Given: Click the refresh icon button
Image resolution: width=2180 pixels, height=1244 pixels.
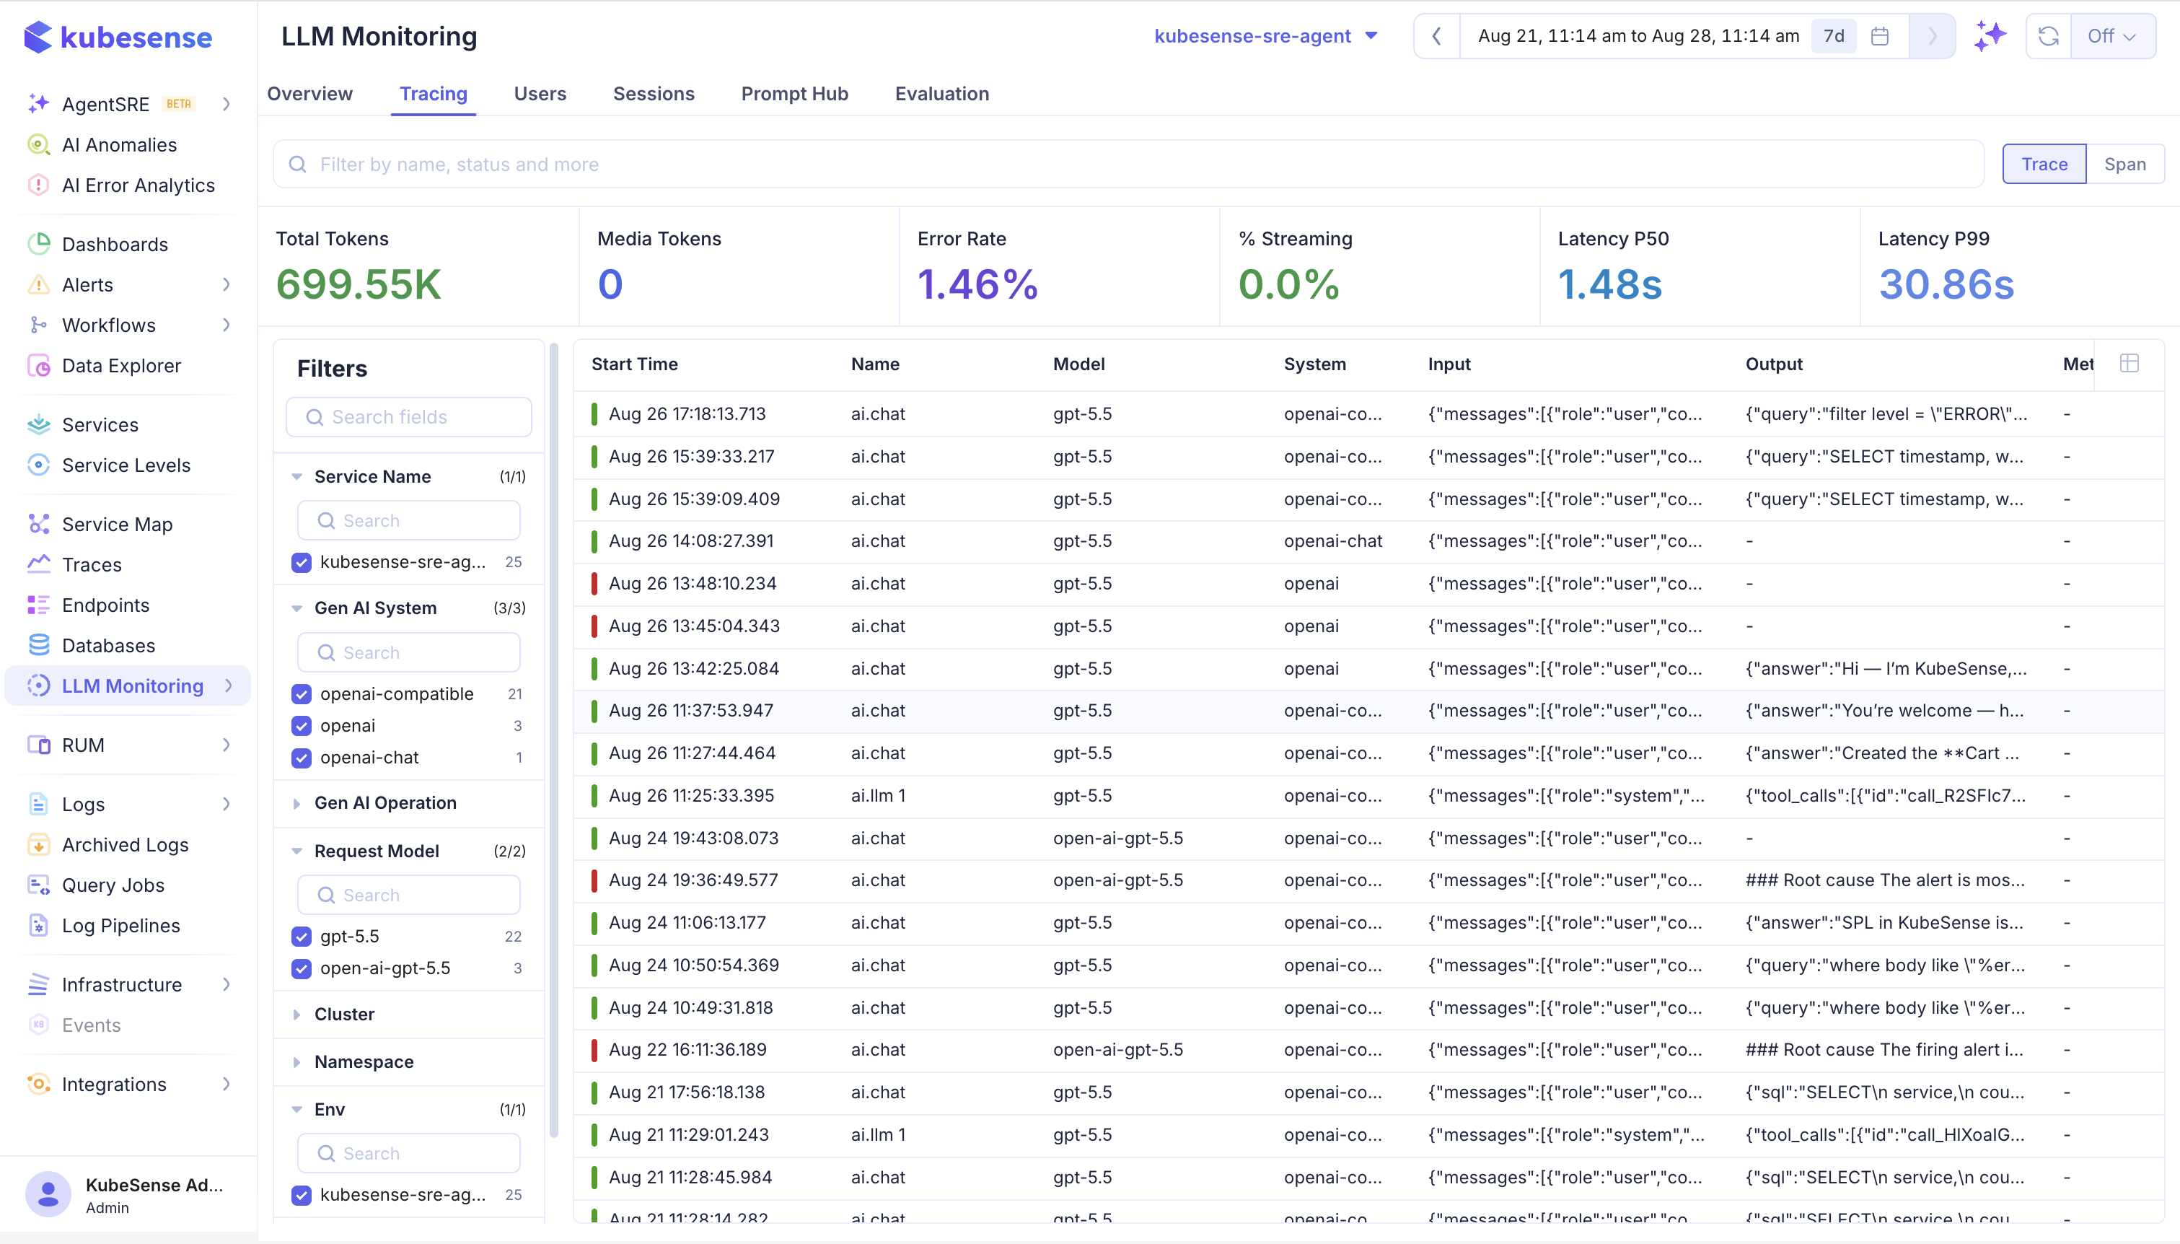Looking at the screenshot, I should [2048, 36].
